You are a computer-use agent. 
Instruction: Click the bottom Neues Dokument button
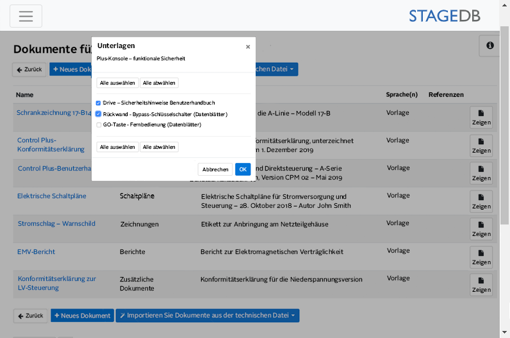(x=82, y=316)
